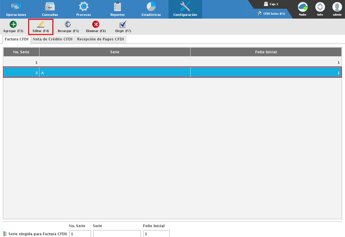Open the Operaciones menu
The image size is (345, 237).
pyautogui.click(x=16, y=9)
